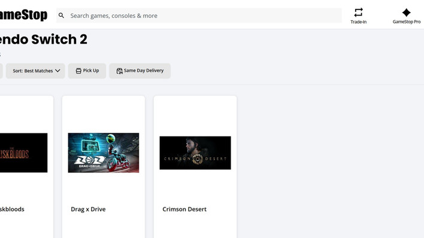Focus the search games and consoles field

pos(199,16)
